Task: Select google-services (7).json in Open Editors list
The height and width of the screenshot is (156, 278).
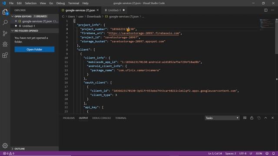Action: 37,21
